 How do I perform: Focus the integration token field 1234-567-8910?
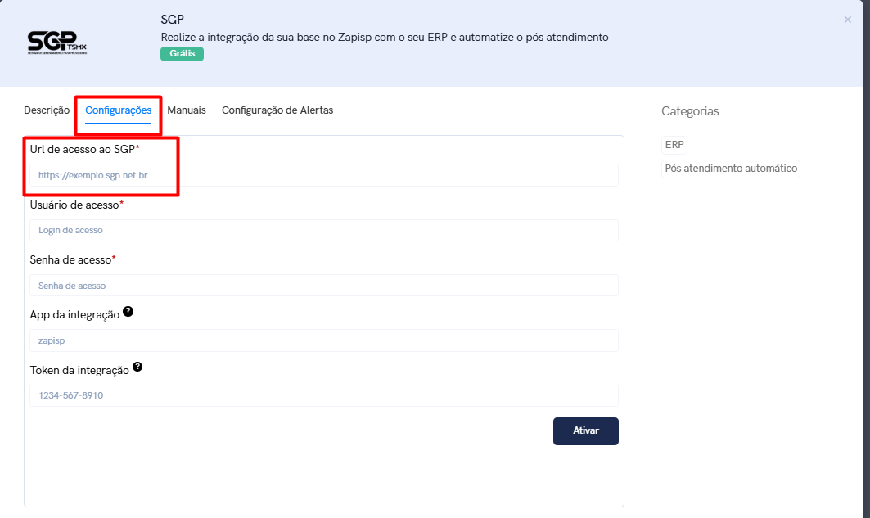323,396
